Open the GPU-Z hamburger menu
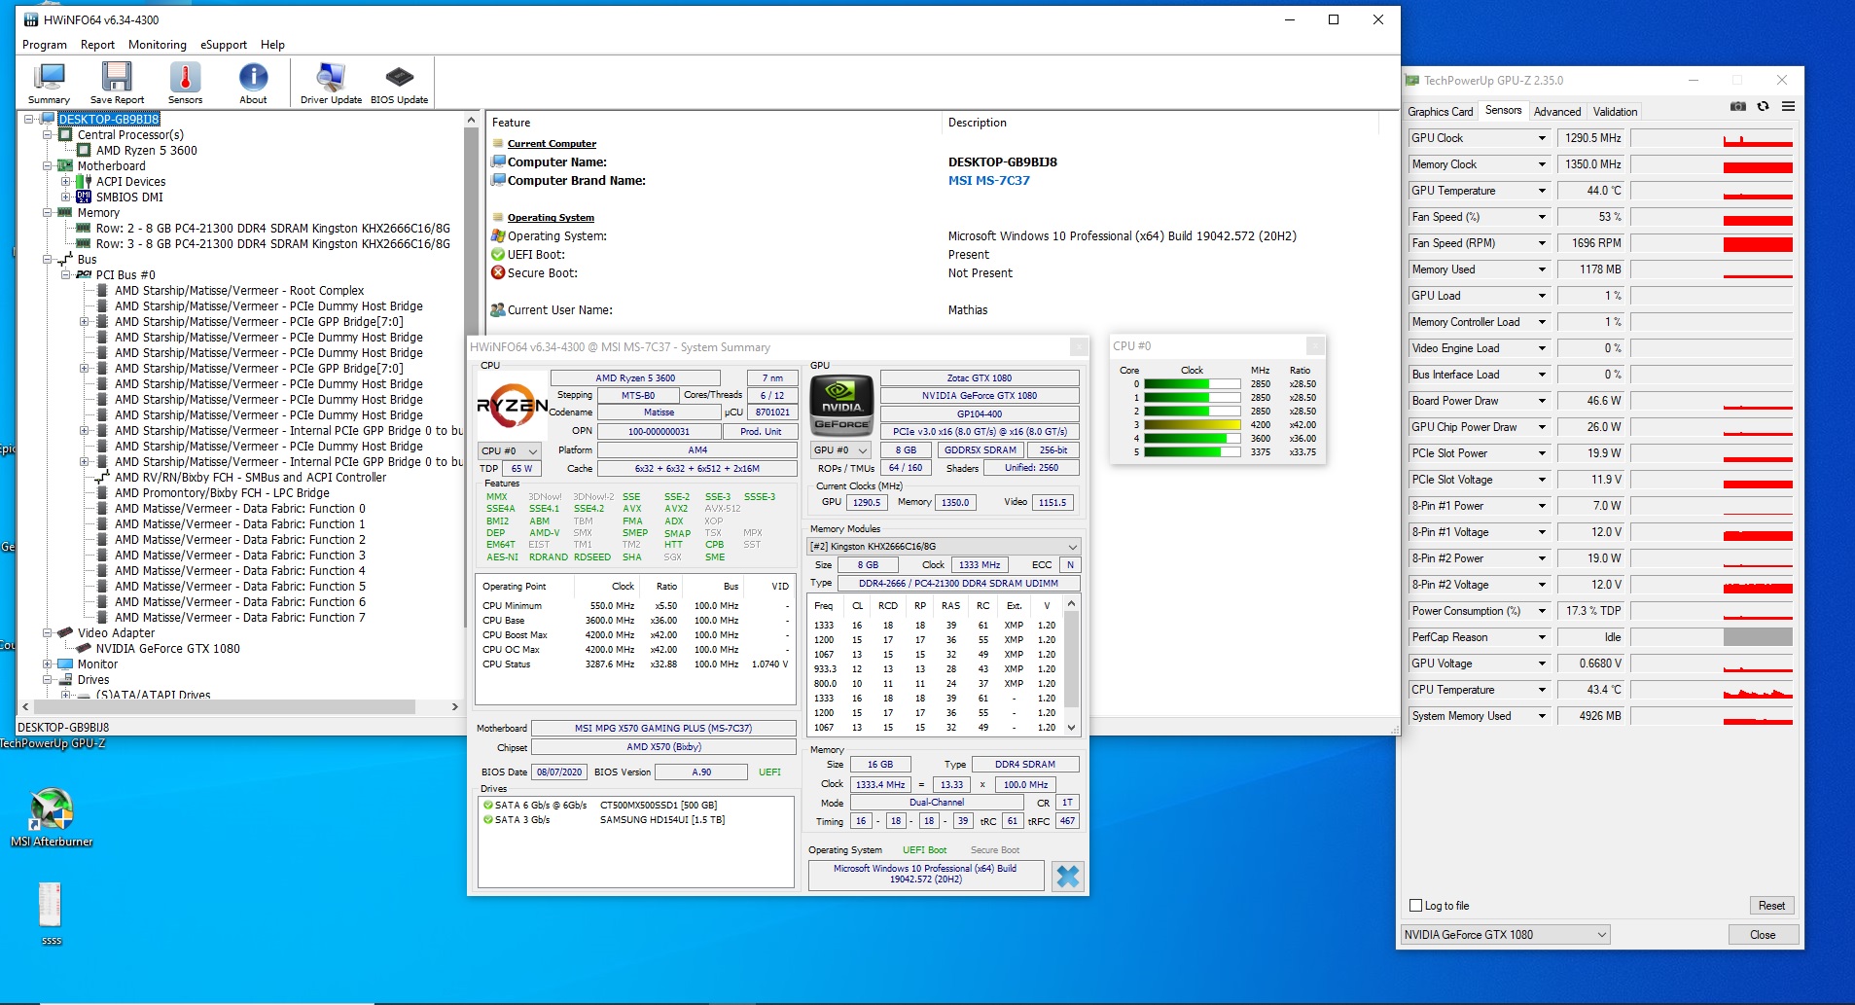The width and height of the screenshot is (1855, 1005). coord(1788,107)
